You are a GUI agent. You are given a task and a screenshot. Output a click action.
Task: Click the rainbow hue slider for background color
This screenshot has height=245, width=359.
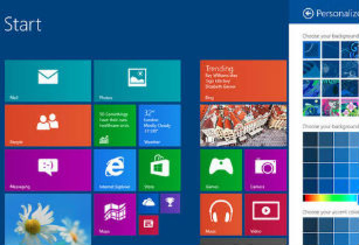[x=331, y=198]
